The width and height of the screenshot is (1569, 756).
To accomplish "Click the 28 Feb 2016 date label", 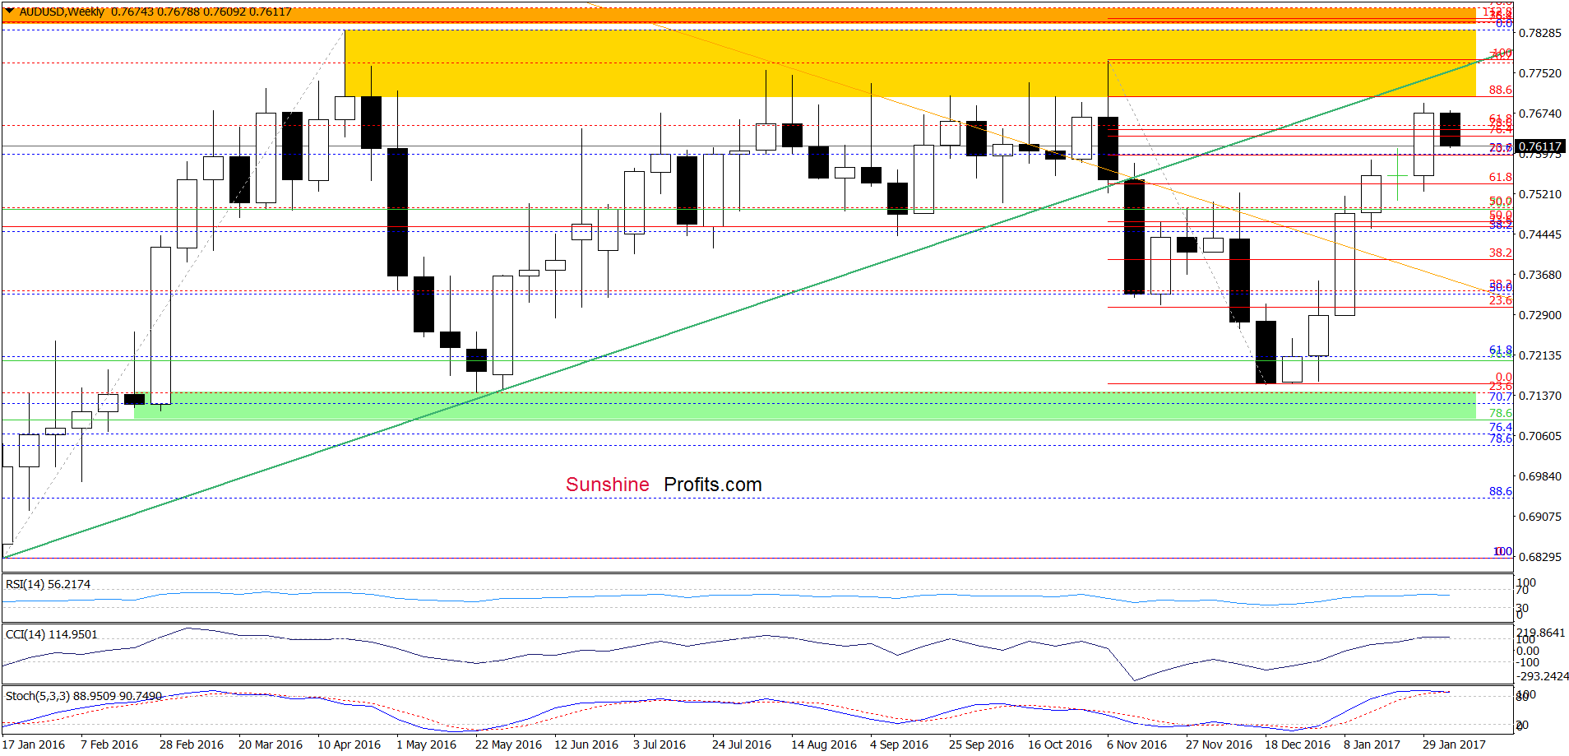I will (x=192, y=744).
